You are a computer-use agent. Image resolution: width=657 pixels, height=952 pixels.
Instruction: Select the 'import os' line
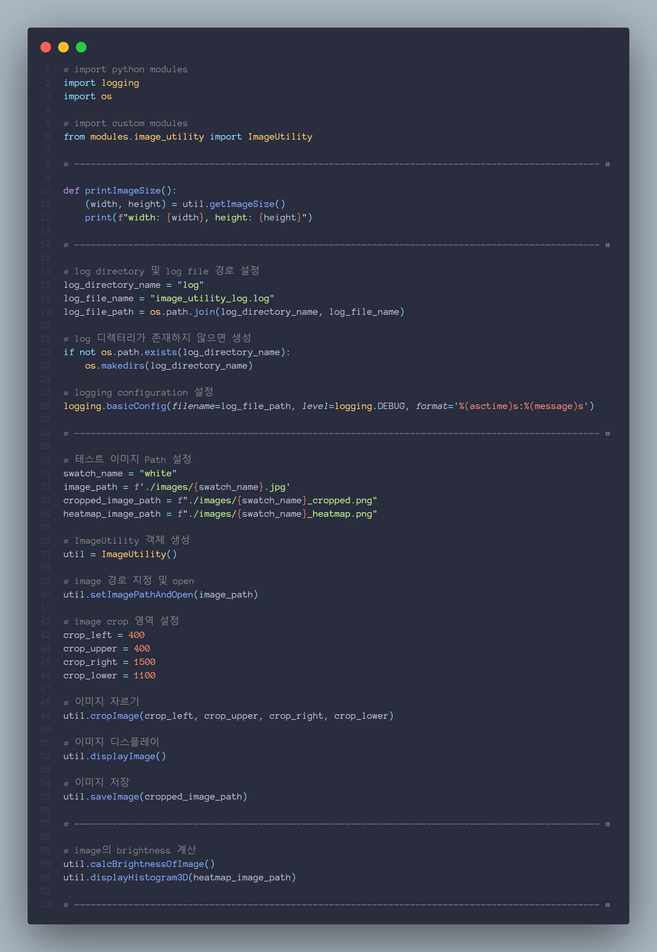click(x=88, y=96)
